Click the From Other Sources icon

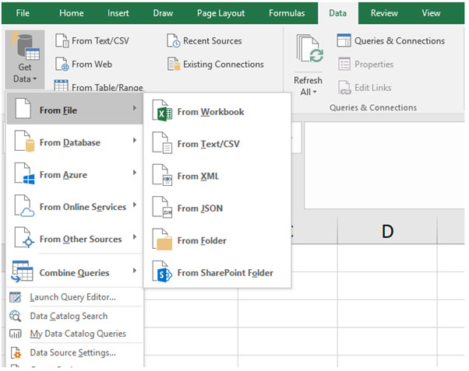pos(24,238)
